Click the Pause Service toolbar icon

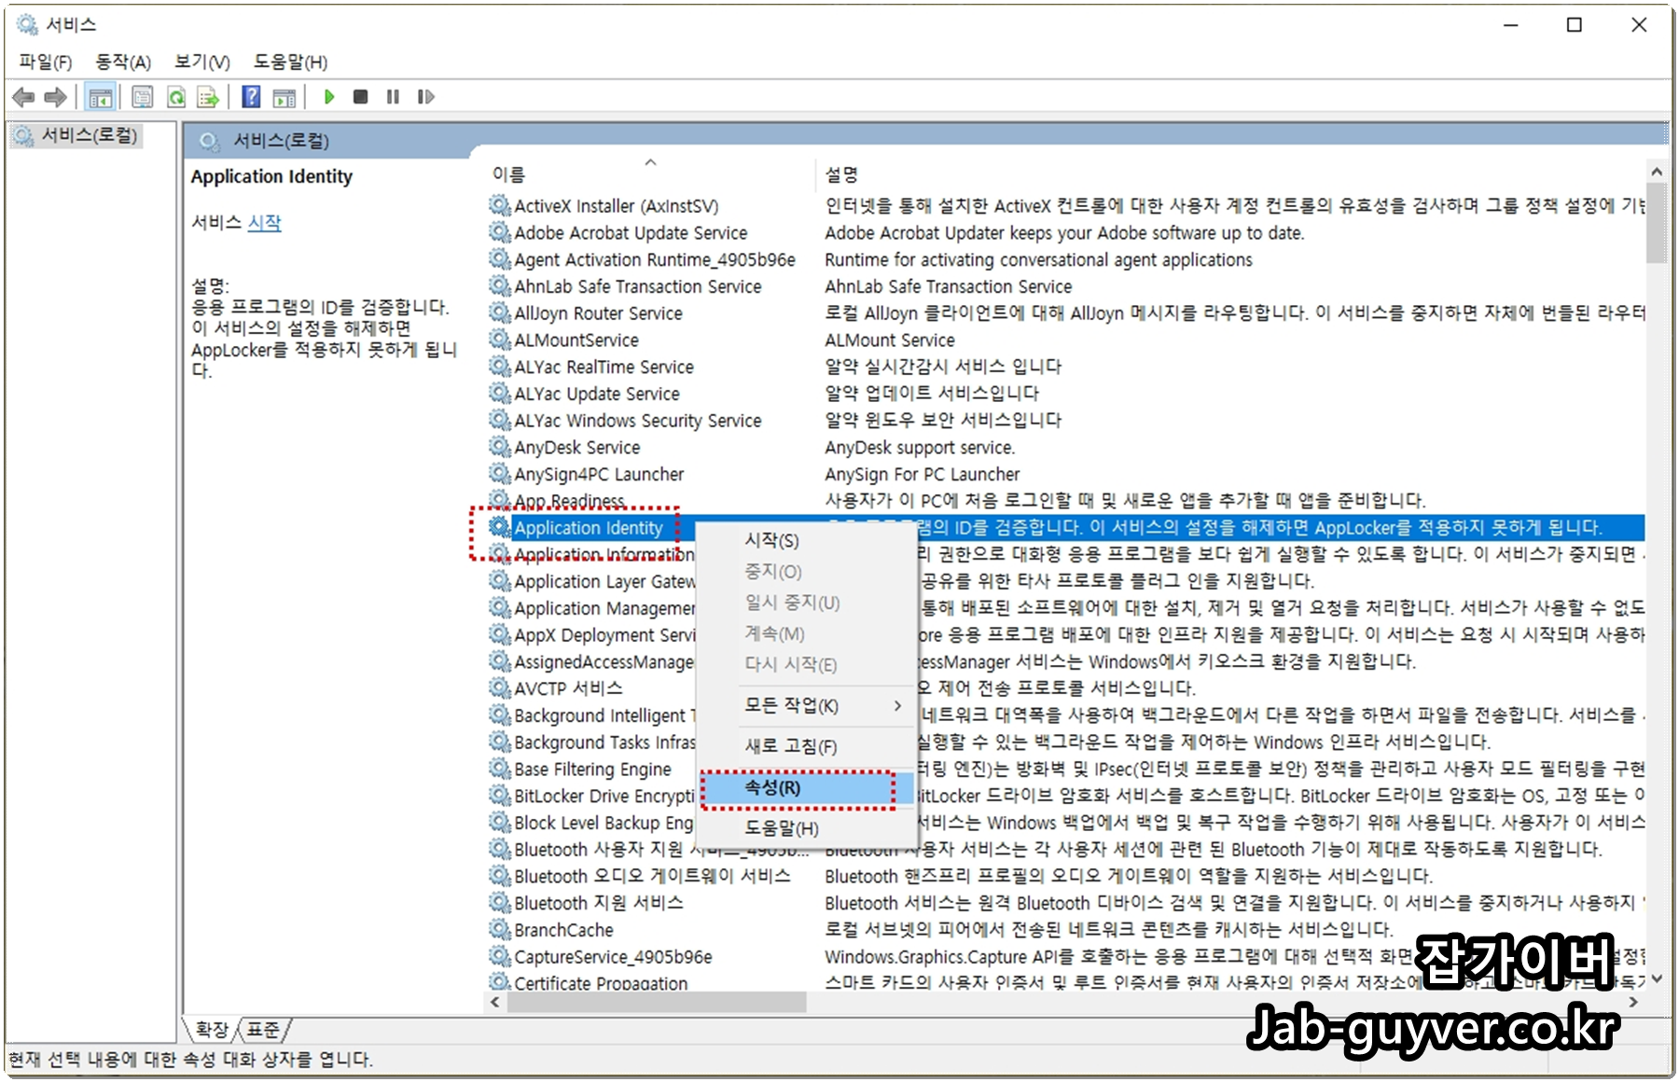click(393, 96)
